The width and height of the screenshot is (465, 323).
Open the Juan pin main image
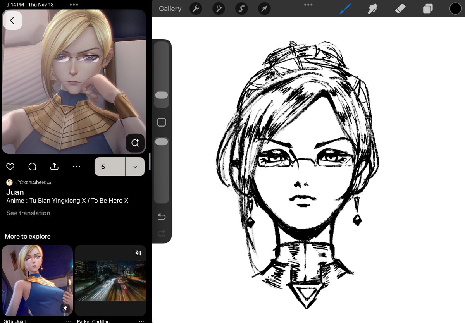pyautogui.click(x=74, y=82)
